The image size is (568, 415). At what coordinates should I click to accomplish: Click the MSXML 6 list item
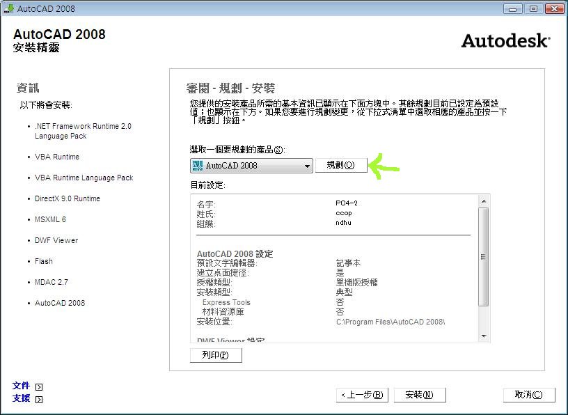coord(50,219)
